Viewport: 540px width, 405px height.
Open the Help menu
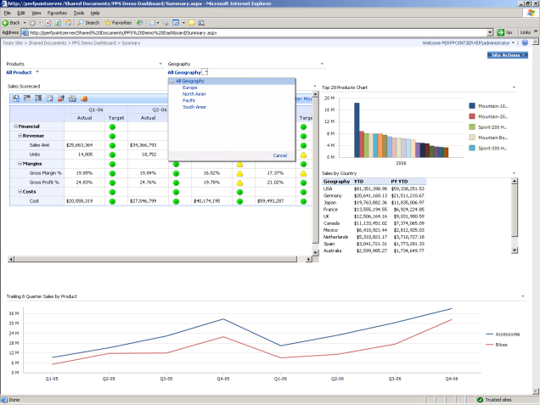pyautogui.click(x=95, y=13)
